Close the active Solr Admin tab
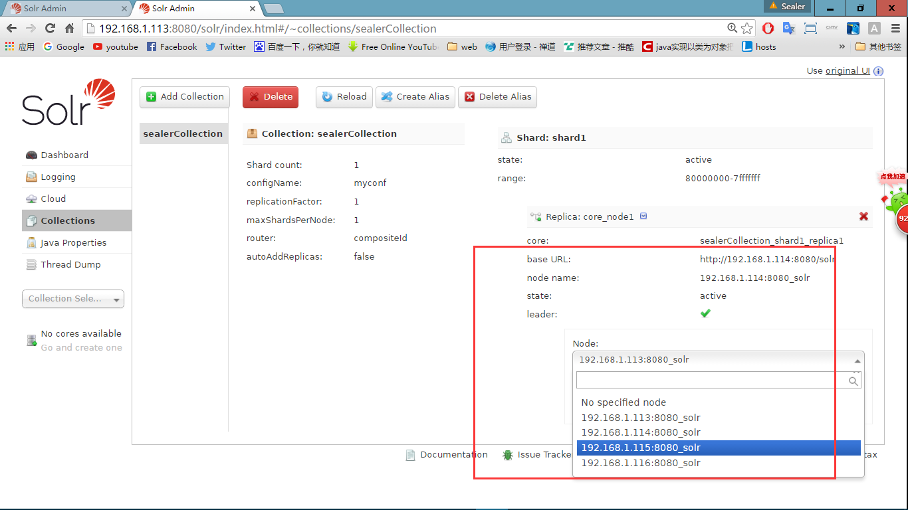This screenshot has height=510, width=908. pyautogui.click(x=253, y=9)
